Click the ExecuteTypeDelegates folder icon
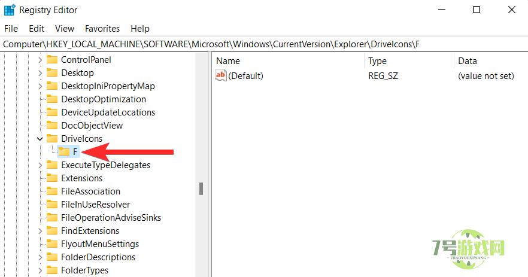 point(52,165)
